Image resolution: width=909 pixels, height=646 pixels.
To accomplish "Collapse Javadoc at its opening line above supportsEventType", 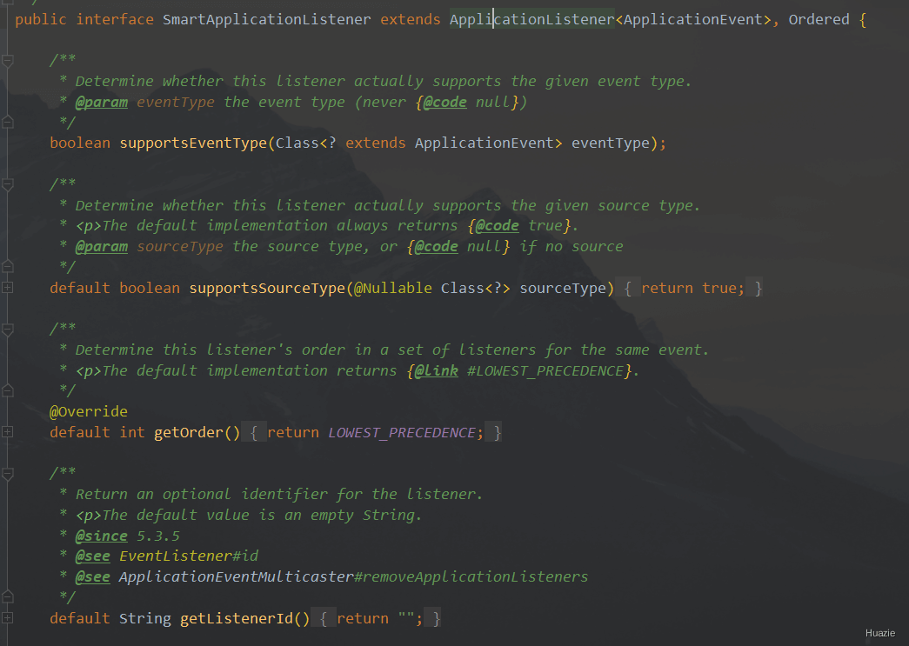I will click(8, 60).
